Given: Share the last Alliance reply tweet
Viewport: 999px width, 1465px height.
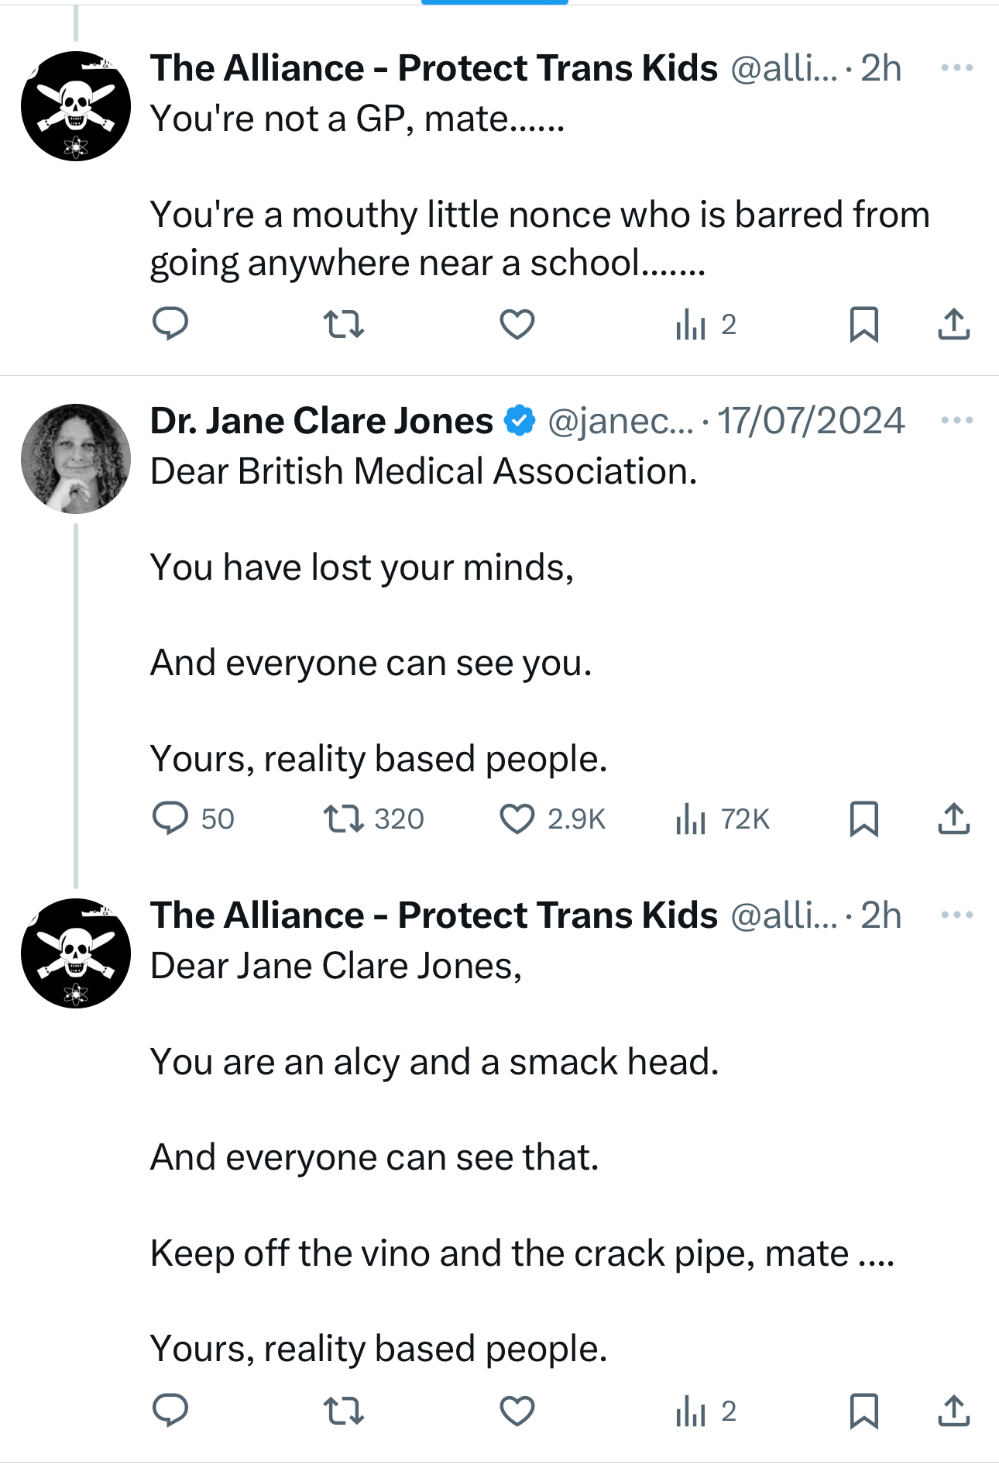Looking at the screenshot, I should coord(953,1411).
